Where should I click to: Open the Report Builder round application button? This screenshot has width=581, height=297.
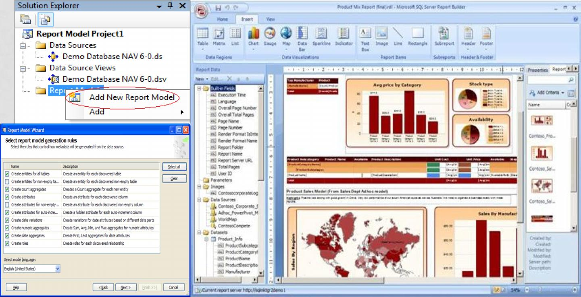click(x=202, y=10)
